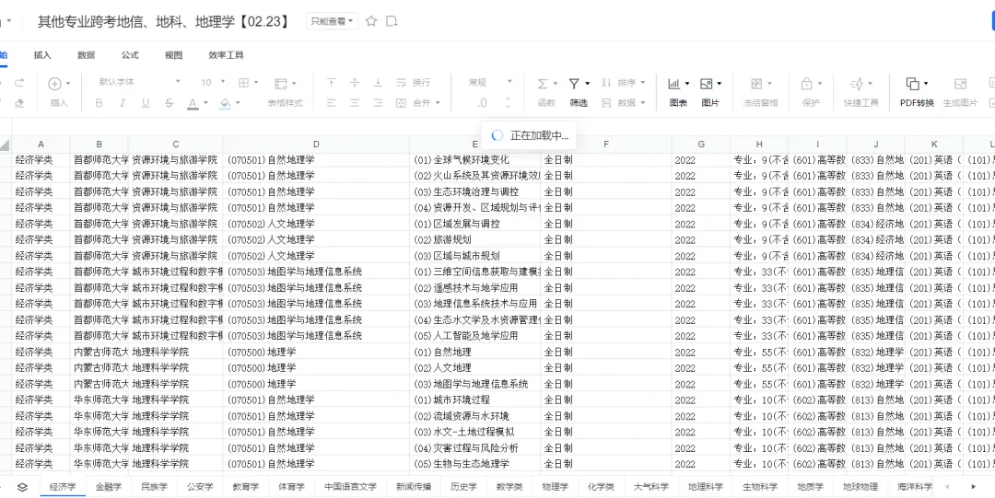
Task: Open the borders grid icon
Action: click(x=243, y=83)
